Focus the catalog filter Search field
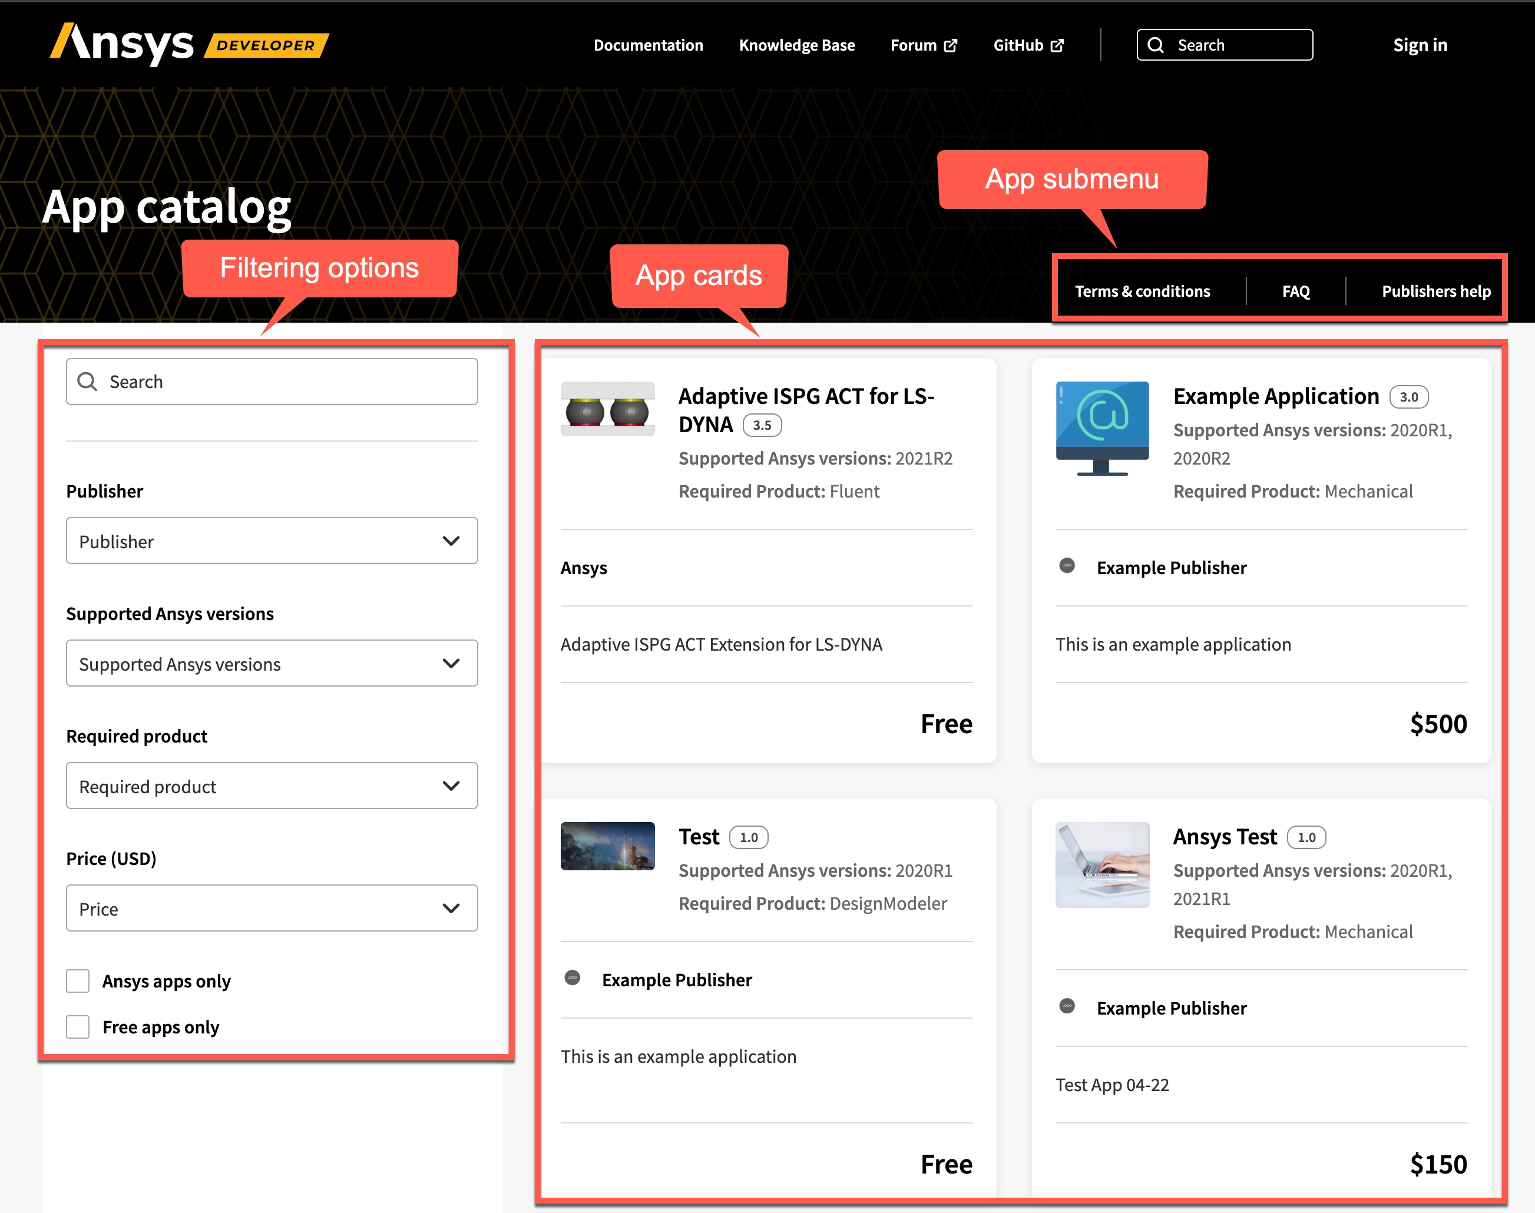This screenshot has height=1213, width=1535. pos(272,382)
